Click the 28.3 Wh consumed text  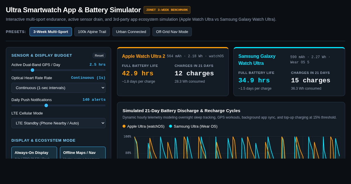[x=190, y=81]
